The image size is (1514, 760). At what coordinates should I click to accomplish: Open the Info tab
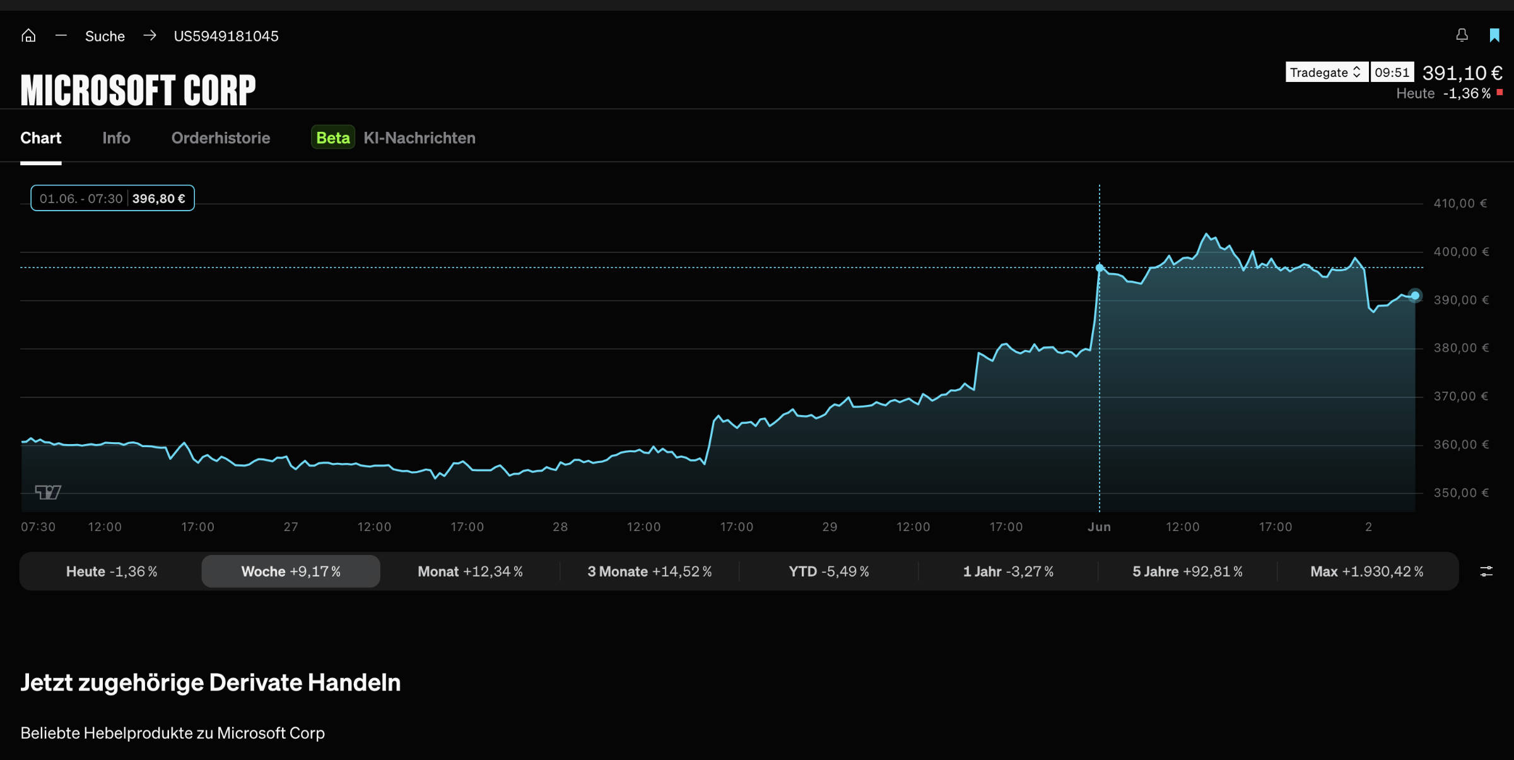(x=117, y=138)
